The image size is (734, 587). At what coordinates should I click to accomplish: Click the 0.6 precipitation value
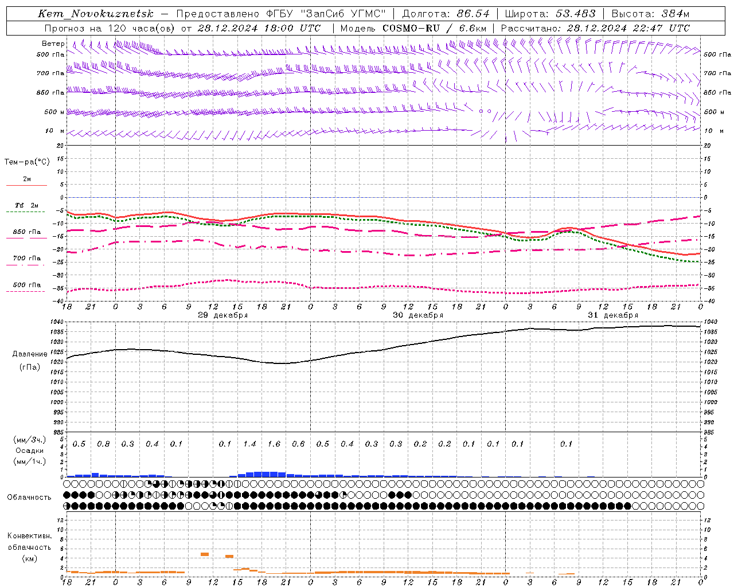tap(298, 444)
